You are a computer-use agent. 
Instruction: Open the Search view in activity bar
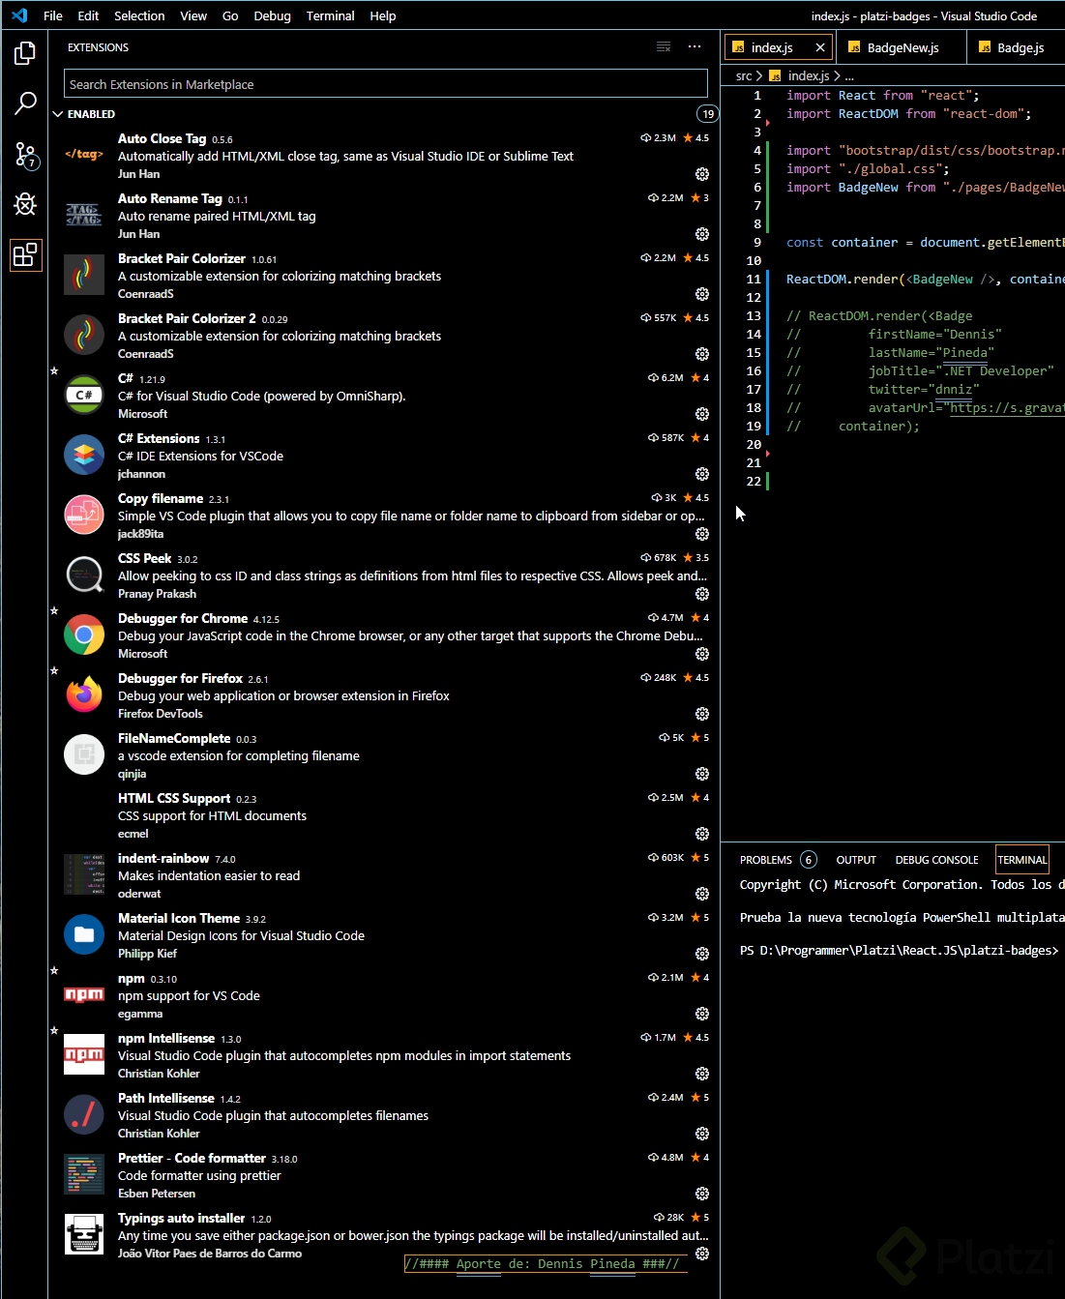(x=25, y=103)
